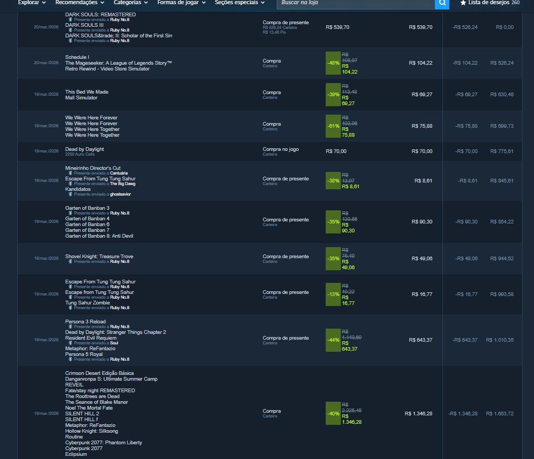The height and width of the screenshot is (459, 534).
Task: Click SILENT HILL f item
Action: click(x=82, y=420)
